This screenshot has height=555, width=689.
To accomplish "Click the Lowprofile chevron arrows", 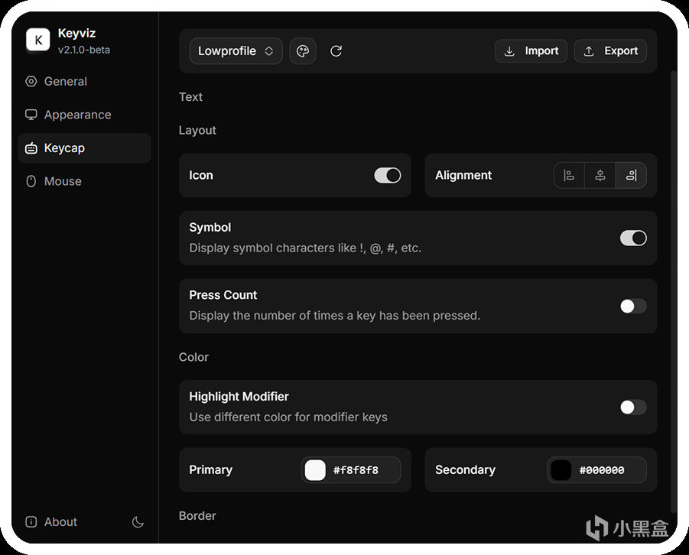I will pyautogui.click(x=268, y=51).
